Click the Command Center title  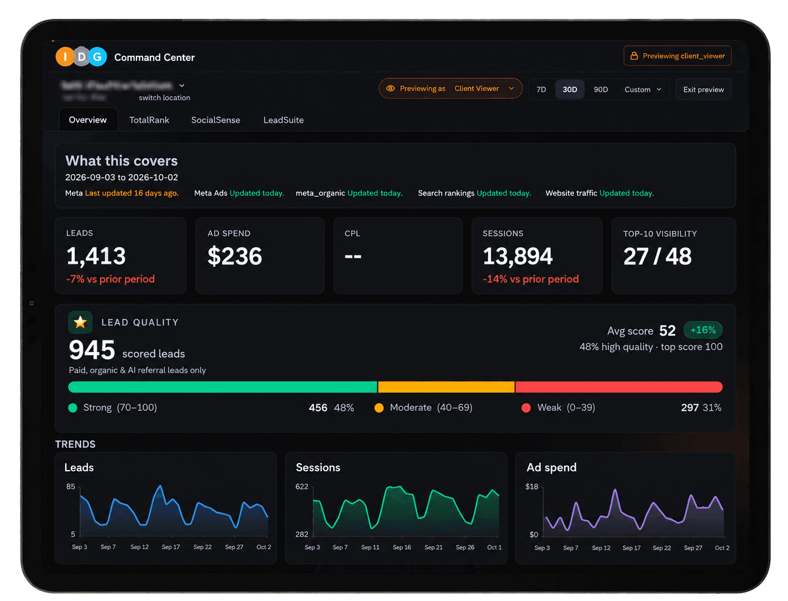click(x=154, y=58)
